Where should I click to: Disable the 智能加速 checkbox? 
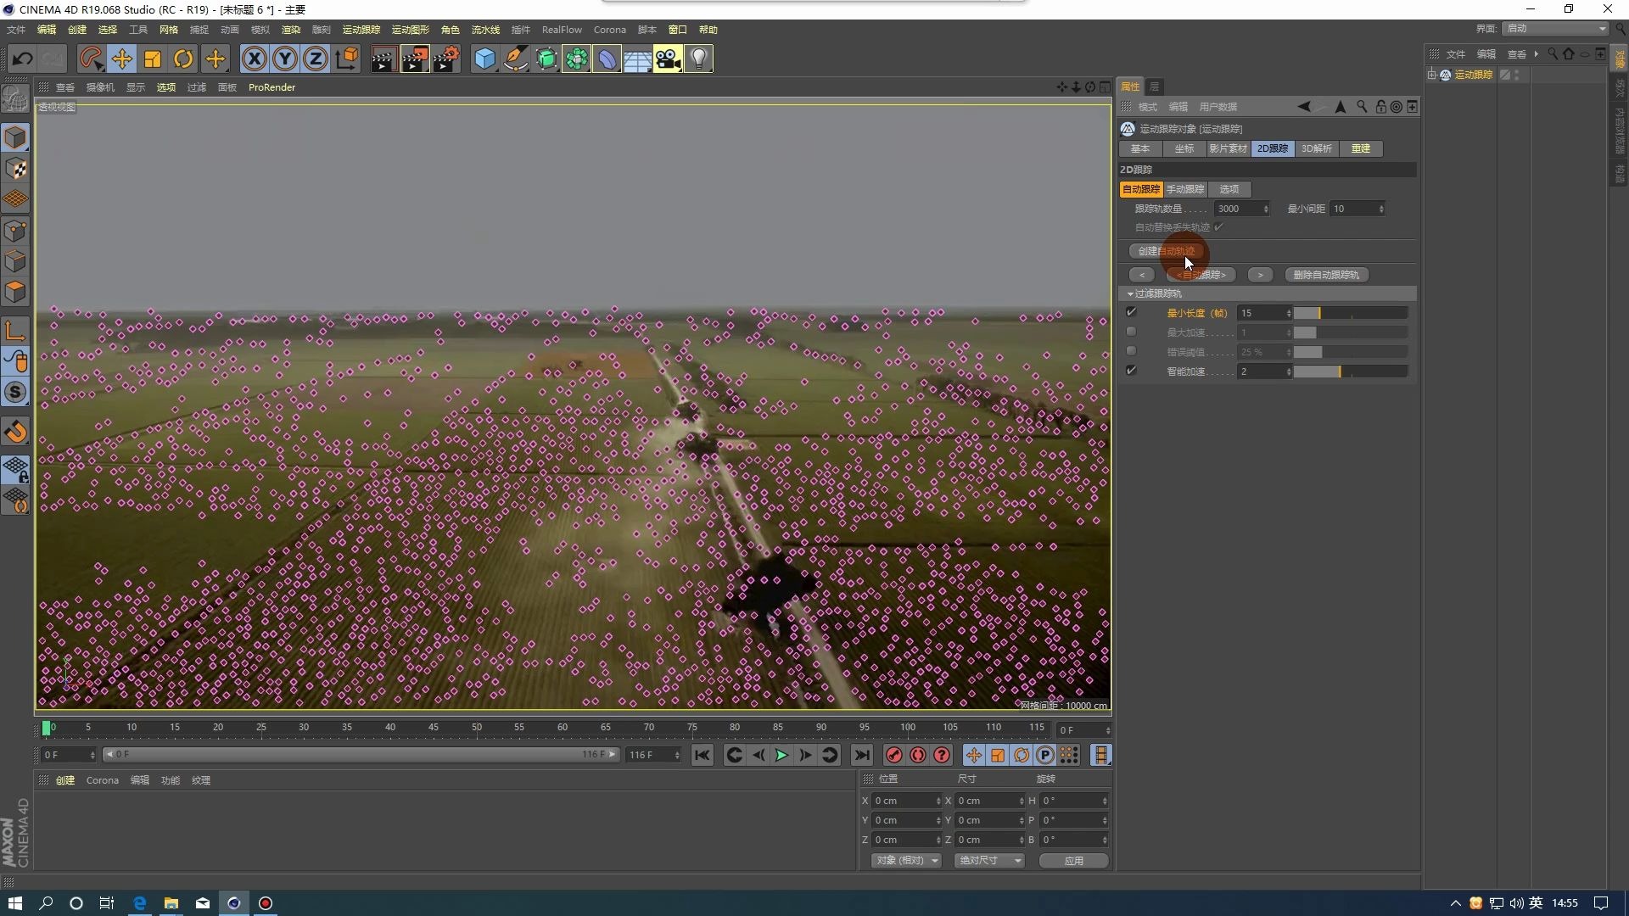pos(1132,371)
